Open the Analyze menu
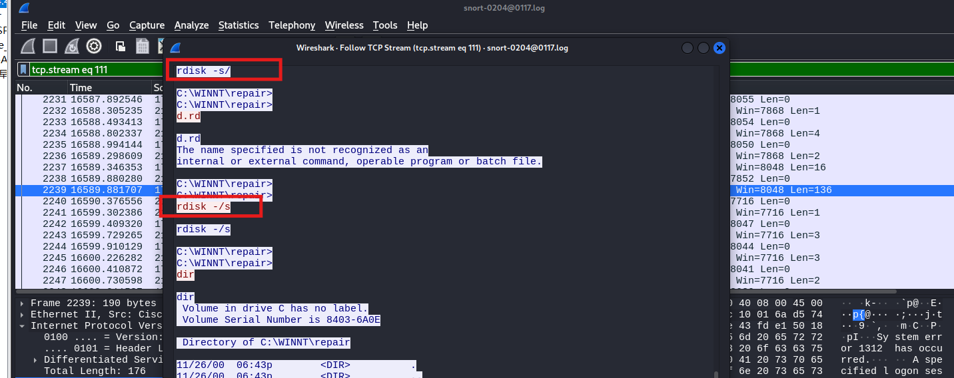The image size is (954, 378). pos(192,25)
